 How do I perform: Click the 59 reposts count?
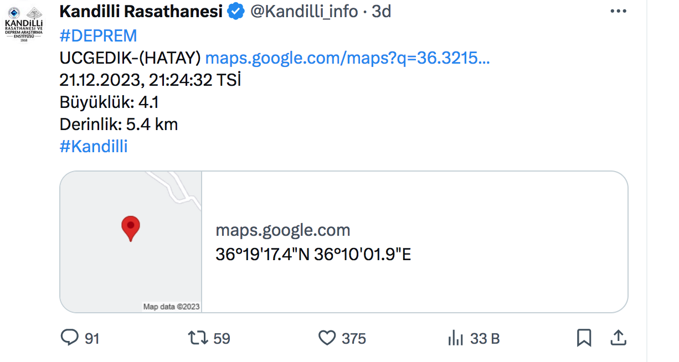click(222, 338)
